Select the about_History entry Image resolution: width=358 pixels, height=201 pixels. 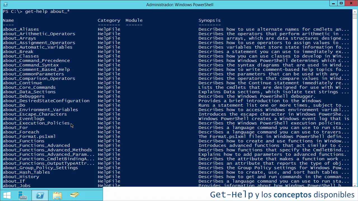[x=21, y=177]
